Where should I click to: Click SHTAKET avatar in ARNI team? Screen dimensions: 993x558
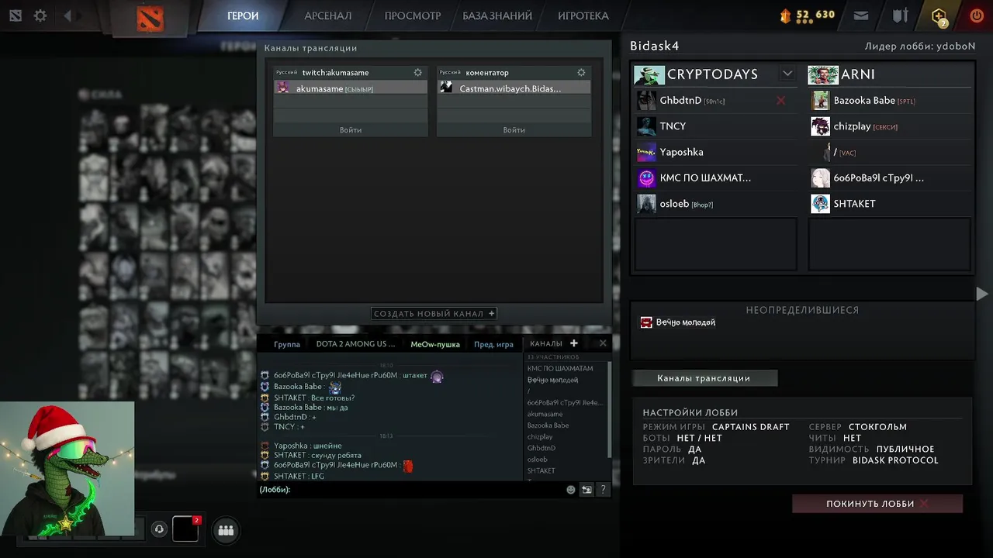pyautogui.click(x=820, y=204)
